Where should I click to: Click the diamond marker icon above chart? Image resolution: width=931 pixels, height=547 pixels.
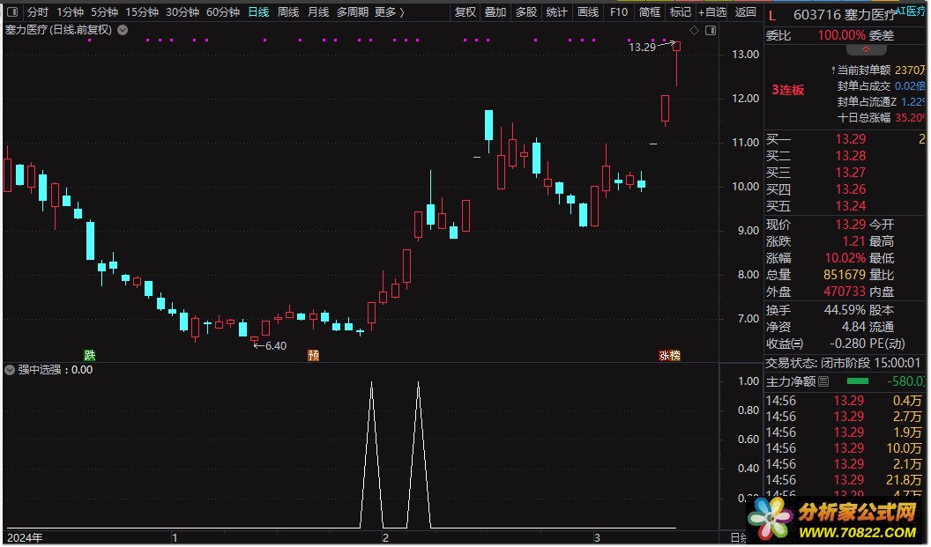coord(694,30)
